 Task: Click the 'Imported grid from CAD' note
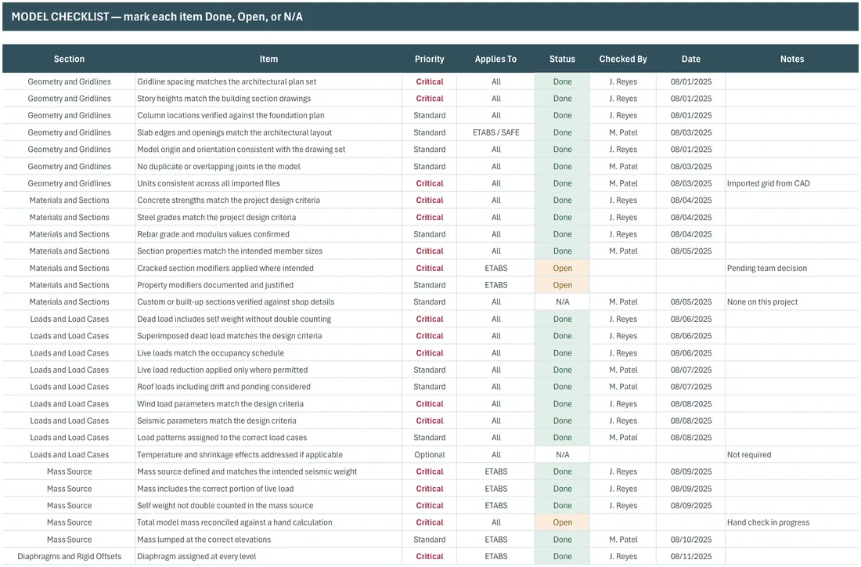pyautogui.click(x=792, y=183)
